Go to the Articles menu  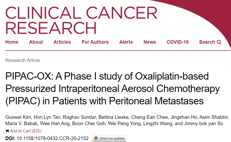pyautogui.click(x=62, y=42)
